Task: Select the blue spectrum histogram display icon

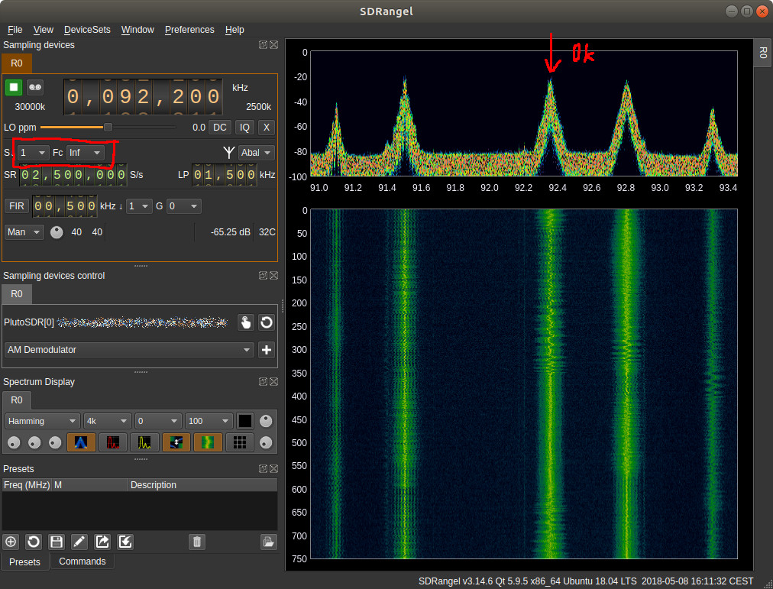Action: (82, 442)
